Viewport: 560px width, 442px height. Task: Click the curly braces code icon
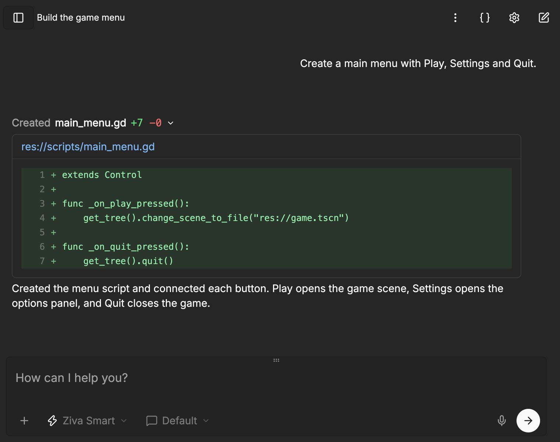[485, 18]
